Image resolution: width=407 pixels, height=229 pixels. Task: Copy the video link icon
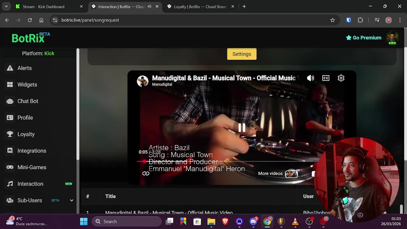coord(146,173)
